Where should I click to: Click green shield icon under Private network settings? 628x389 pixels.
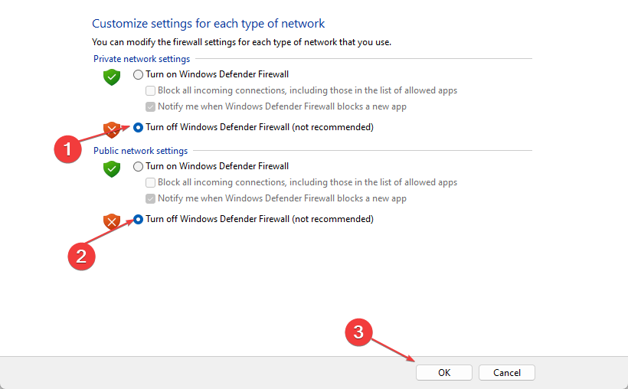click(113, 77)
